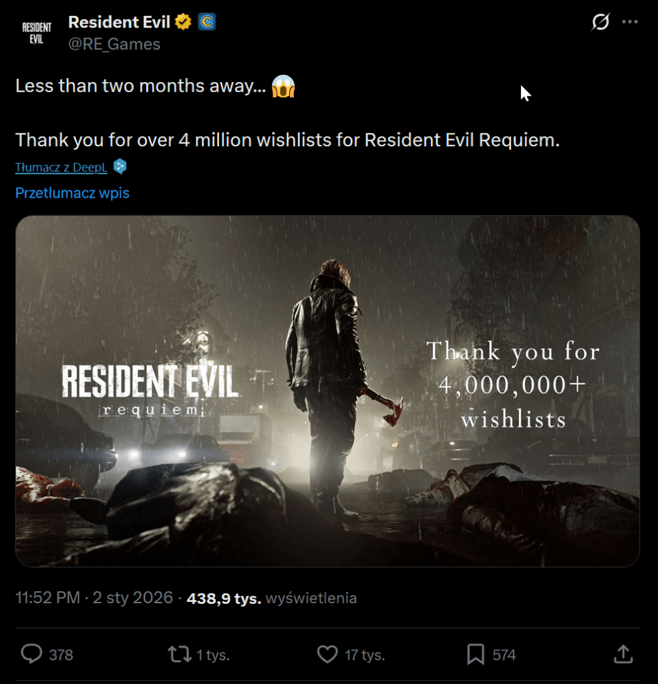Click the 378 replies count
Screen dimensions: 658x684
tap(61, 655)
